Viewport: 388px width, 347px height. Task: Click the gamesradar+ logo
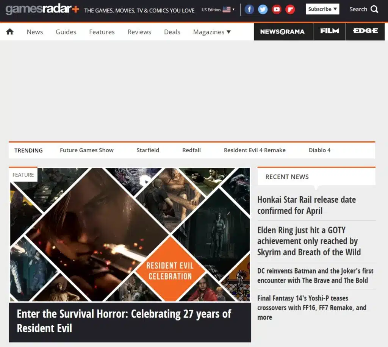pyautogui.click(x=42, y=9)
